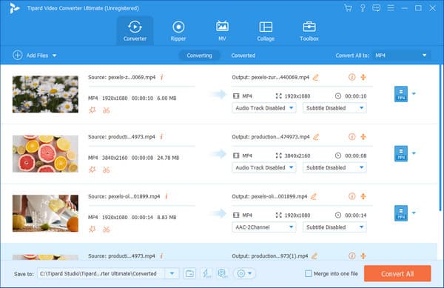This screenshot has height=288, width=444.
Task: Select the Converting sub-tab
Action: click(199, 56)
